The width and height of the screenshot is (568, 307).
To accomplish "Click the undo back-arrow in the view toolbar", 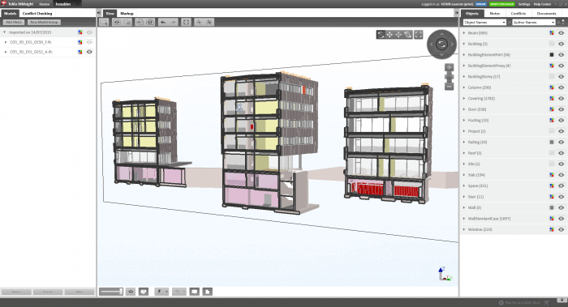I will tap(163, 22).
